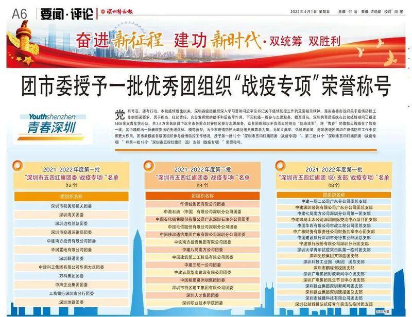Click the date "2022年4月1日 星期五"

pyautogui.click(x=310, y=11)
